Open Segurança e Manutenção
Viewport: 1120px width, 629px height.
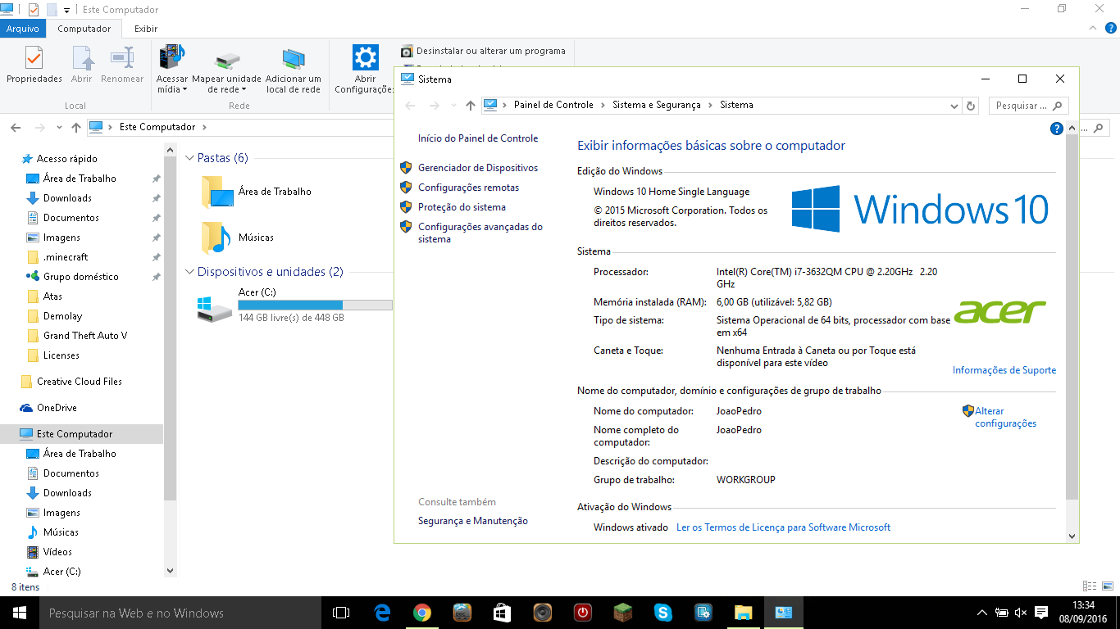click(473, 521)
